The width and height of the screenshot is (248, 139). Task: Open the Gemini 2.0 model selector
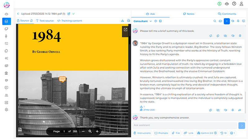[207, 133]
